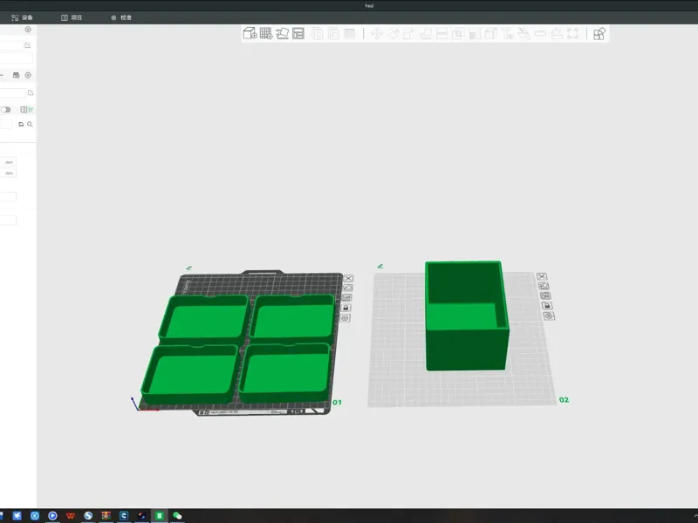Auto orient objects on plate 02
This screenshot has height=523, width=698.
click(544, 286)
